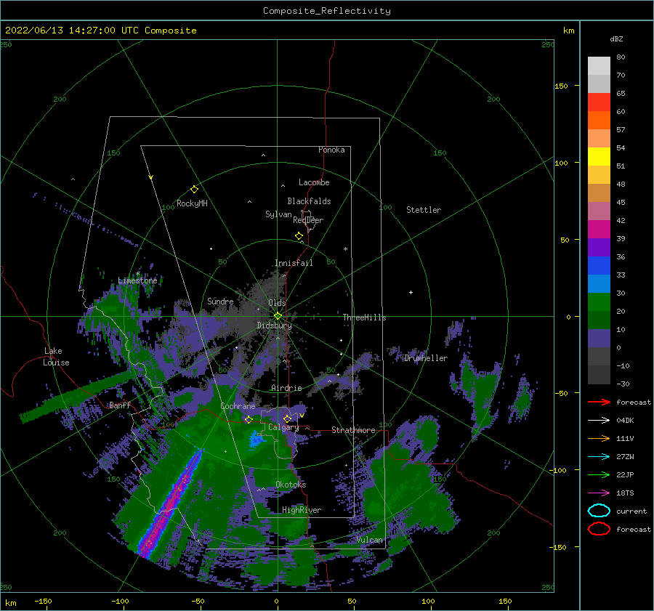Click the yellow diamond marker beside RockyMH
The width and height of the screenshot is (654, 611).
tap(194, 190)
